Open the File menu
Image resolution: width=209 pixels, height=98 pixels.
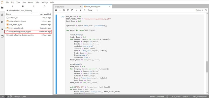pyautogui.click(x=7, y=2)
